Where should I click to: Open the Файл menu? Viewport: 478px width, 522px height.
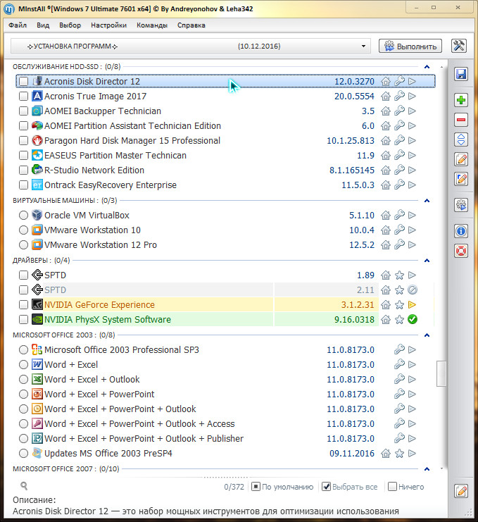[18, 25]
